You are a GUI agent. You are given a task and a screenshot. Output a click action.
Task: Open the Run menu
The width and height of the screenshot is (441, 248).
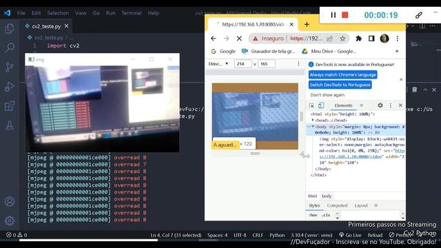(110, 13)
